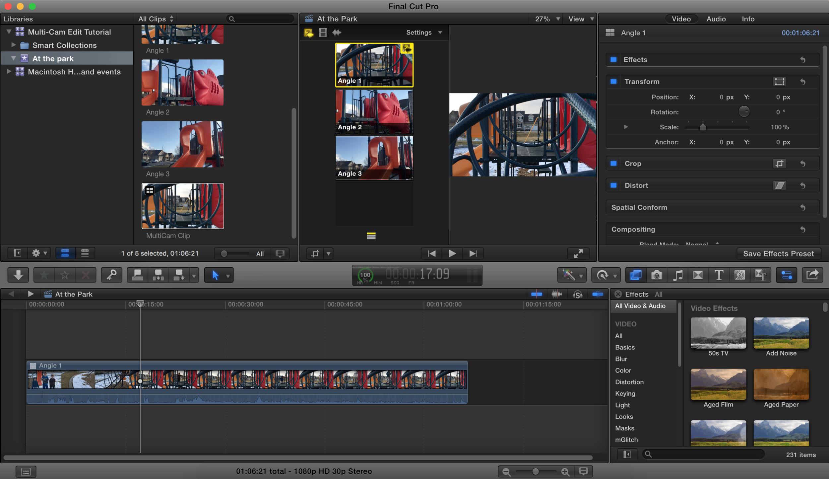Image resolution: width=829 pixels, height=479 pixels.
Task: Open the Select tool arrow dropdown
Action: click(x=228, y=276)
